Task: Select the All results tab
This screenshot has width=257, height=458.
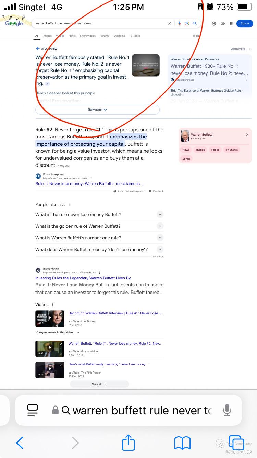Action: pyautogui.click(x=37, y=36)
